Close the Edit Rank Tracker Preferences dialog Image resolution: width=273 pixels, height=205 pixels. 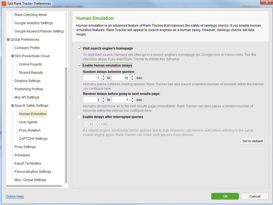(x=266, y=2)
